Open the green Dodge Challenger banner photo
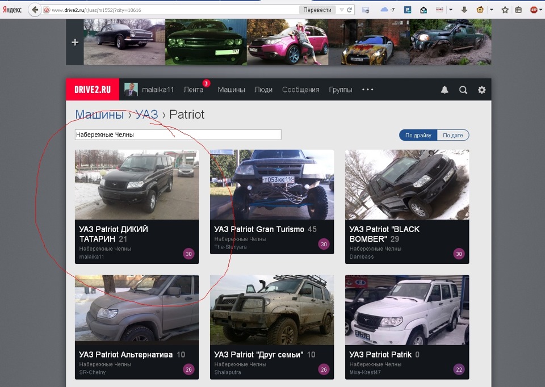 click(x=206, y=43)
